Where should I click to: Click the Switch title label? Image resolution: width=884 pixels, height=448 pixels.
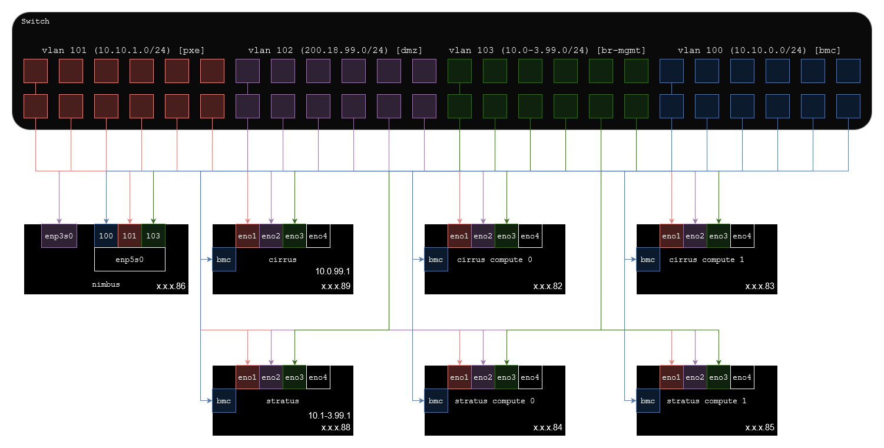point(35,21)
